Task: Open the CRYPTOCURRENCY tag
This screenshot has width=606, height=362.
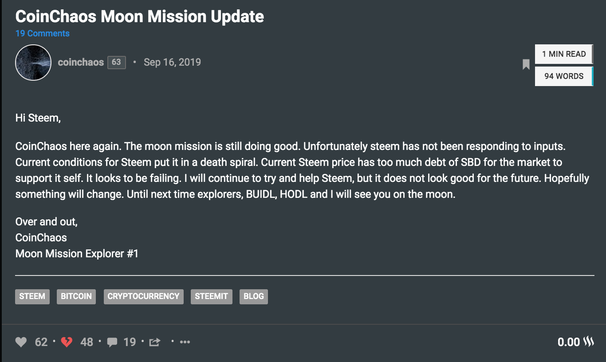Action: tap(143, 296)
